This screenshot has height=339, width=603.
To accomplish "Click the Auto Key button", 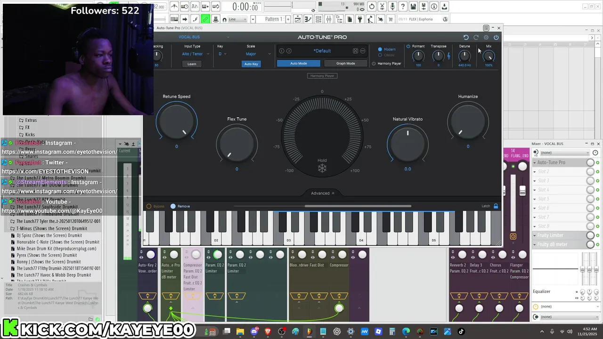I will click(x=251, y=64).
